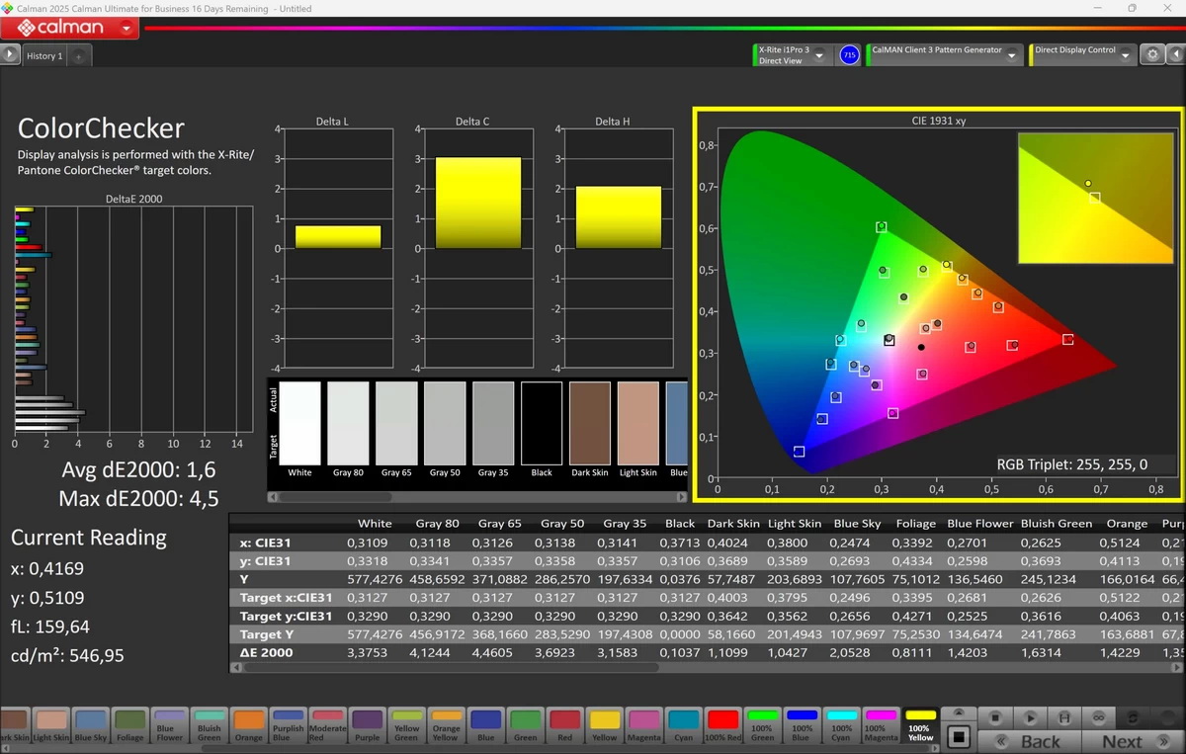Click the add new history tab icon
This screenshot has height=754, width=1186.
click(79, 56)
